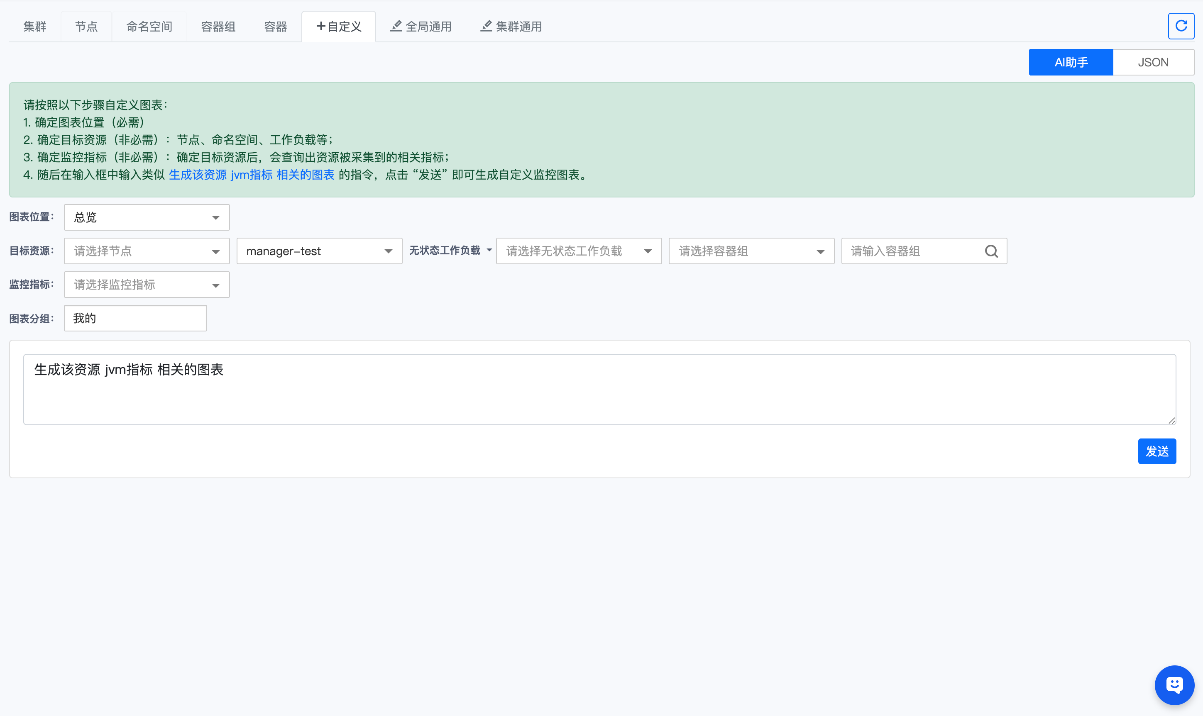Expand the 请选择节点 dropdown
This screenshot has width=1203, height=716.
point(146,251)
